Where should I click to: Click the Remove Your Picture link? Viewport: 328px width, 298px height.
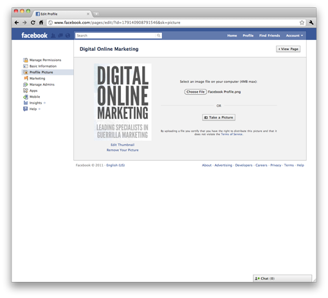122,150
